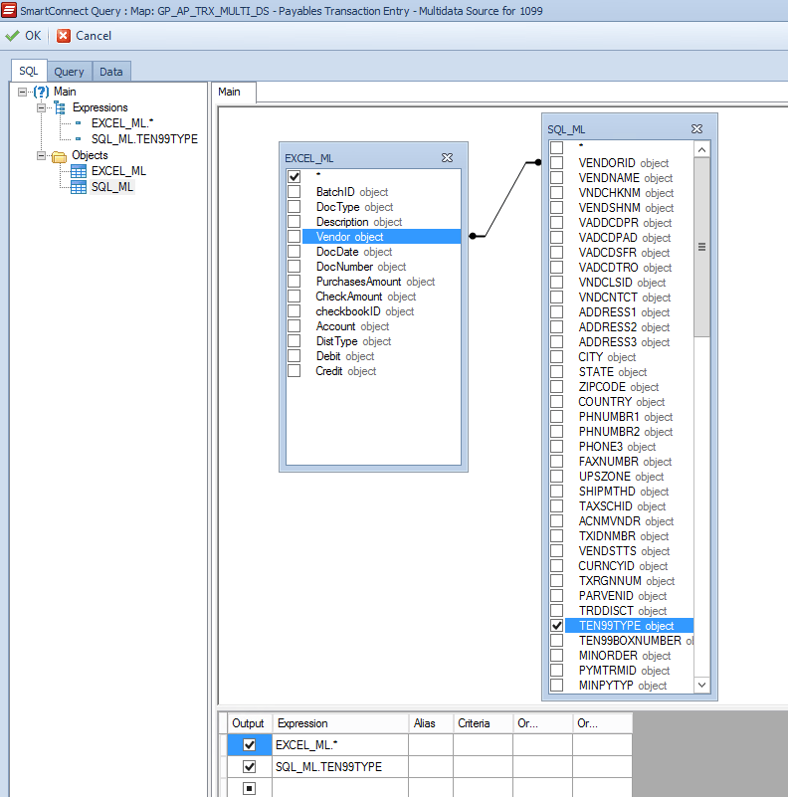Click the SQL_ML list scrollbar thumb

tap(701, 247)
